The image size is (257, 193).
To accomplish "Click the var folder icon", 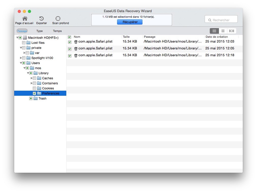I will point(32,53).
